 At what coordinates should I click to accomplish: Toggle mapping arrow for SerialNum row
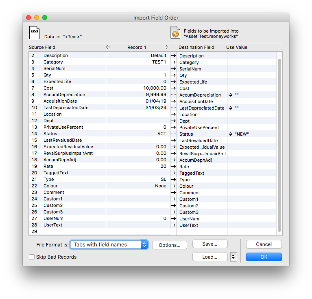click(174, 69)
